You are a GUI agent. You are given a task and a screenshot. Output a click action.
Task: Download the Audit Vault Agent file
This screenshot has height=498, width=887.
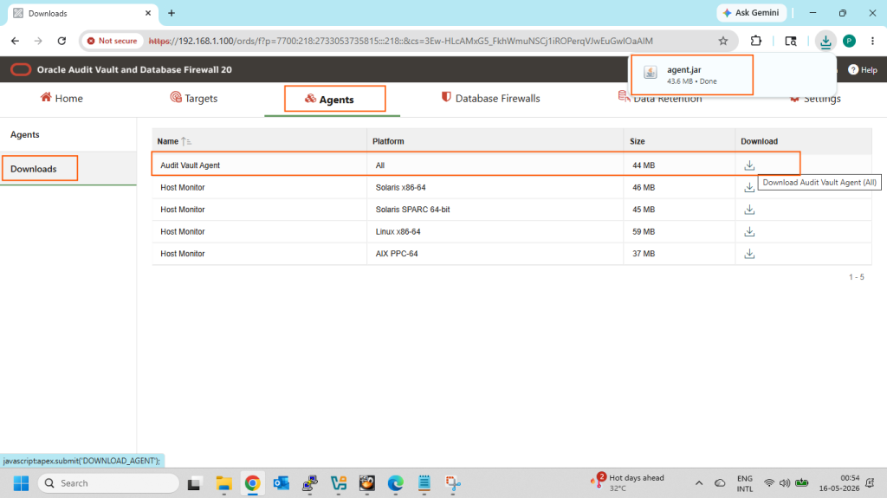pos(749,165)
